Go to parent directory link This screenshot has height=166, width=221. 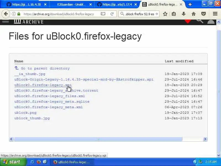point(45,68)
